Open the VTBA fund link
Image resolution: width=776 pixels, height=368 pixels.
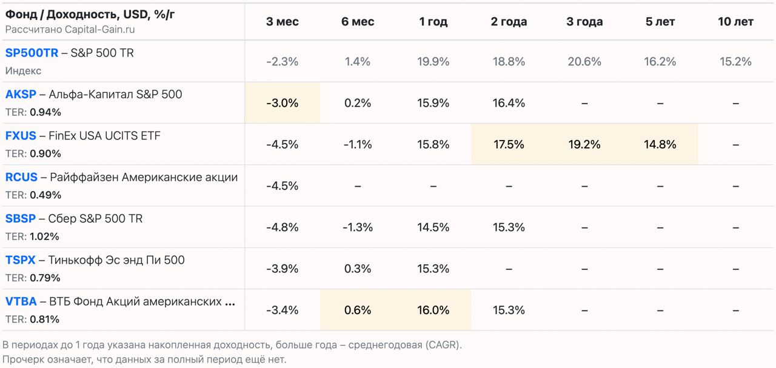21,301
